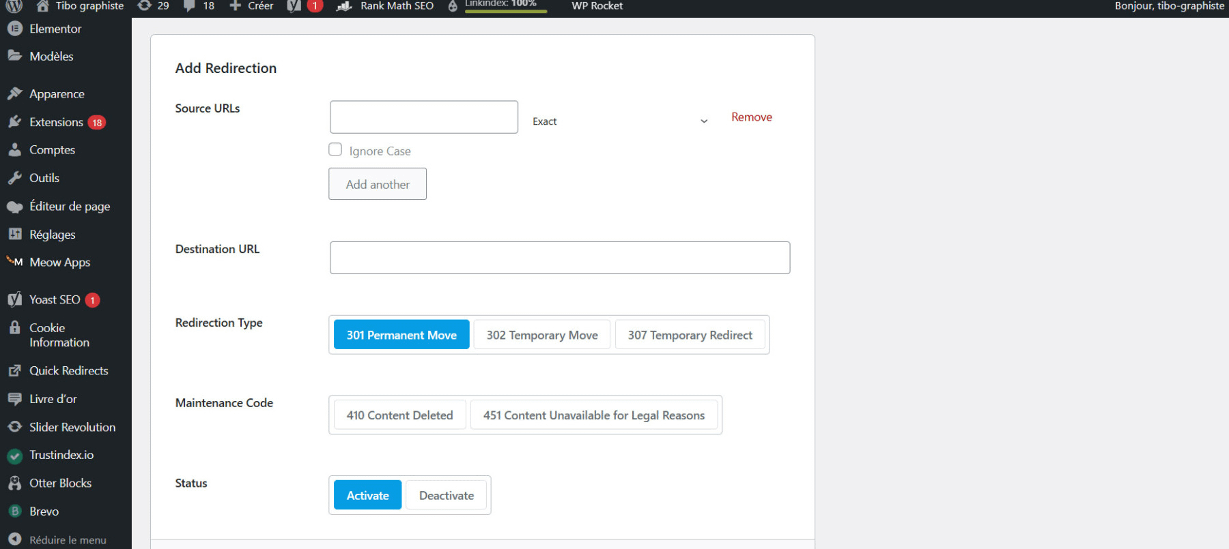Image resolution: width=1229 pixels, height=549 pixels.
Task: Click the Elementor sidebar icon
Action: pyautogui.click(x=15, y=29)
